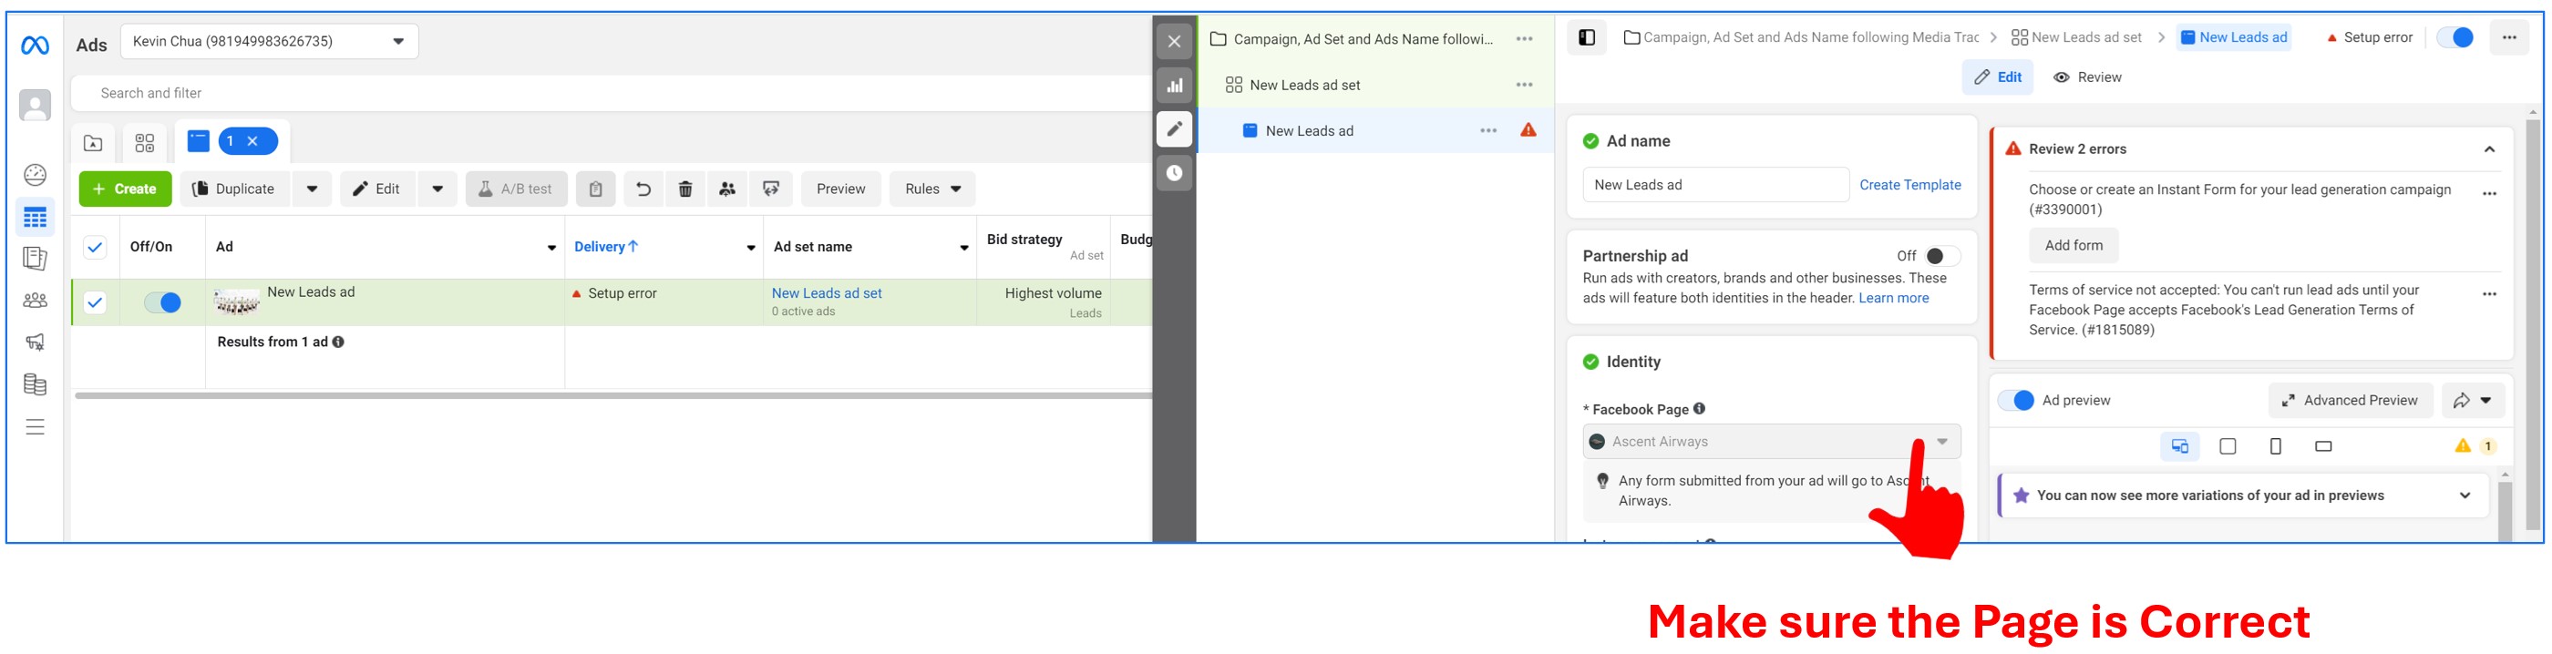Viewport: 2552px width, 654px height.
Task: Select New Leads ad set tree item
Action: click(1303, 85)
